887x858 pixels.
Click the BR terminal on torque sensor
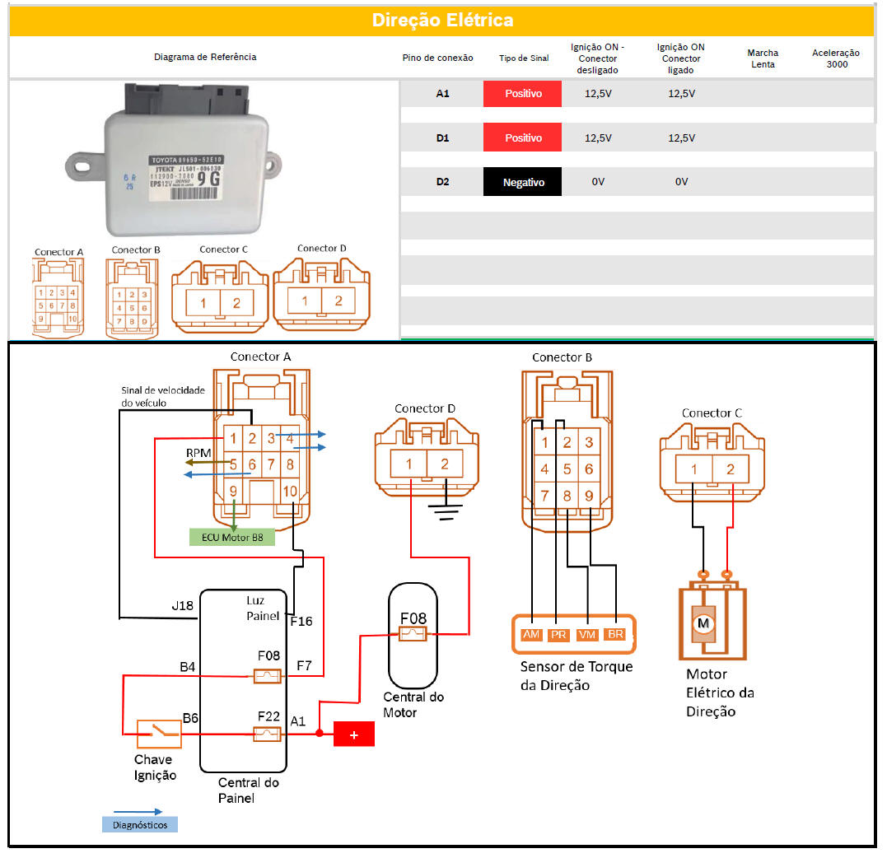tap(614, 635)
